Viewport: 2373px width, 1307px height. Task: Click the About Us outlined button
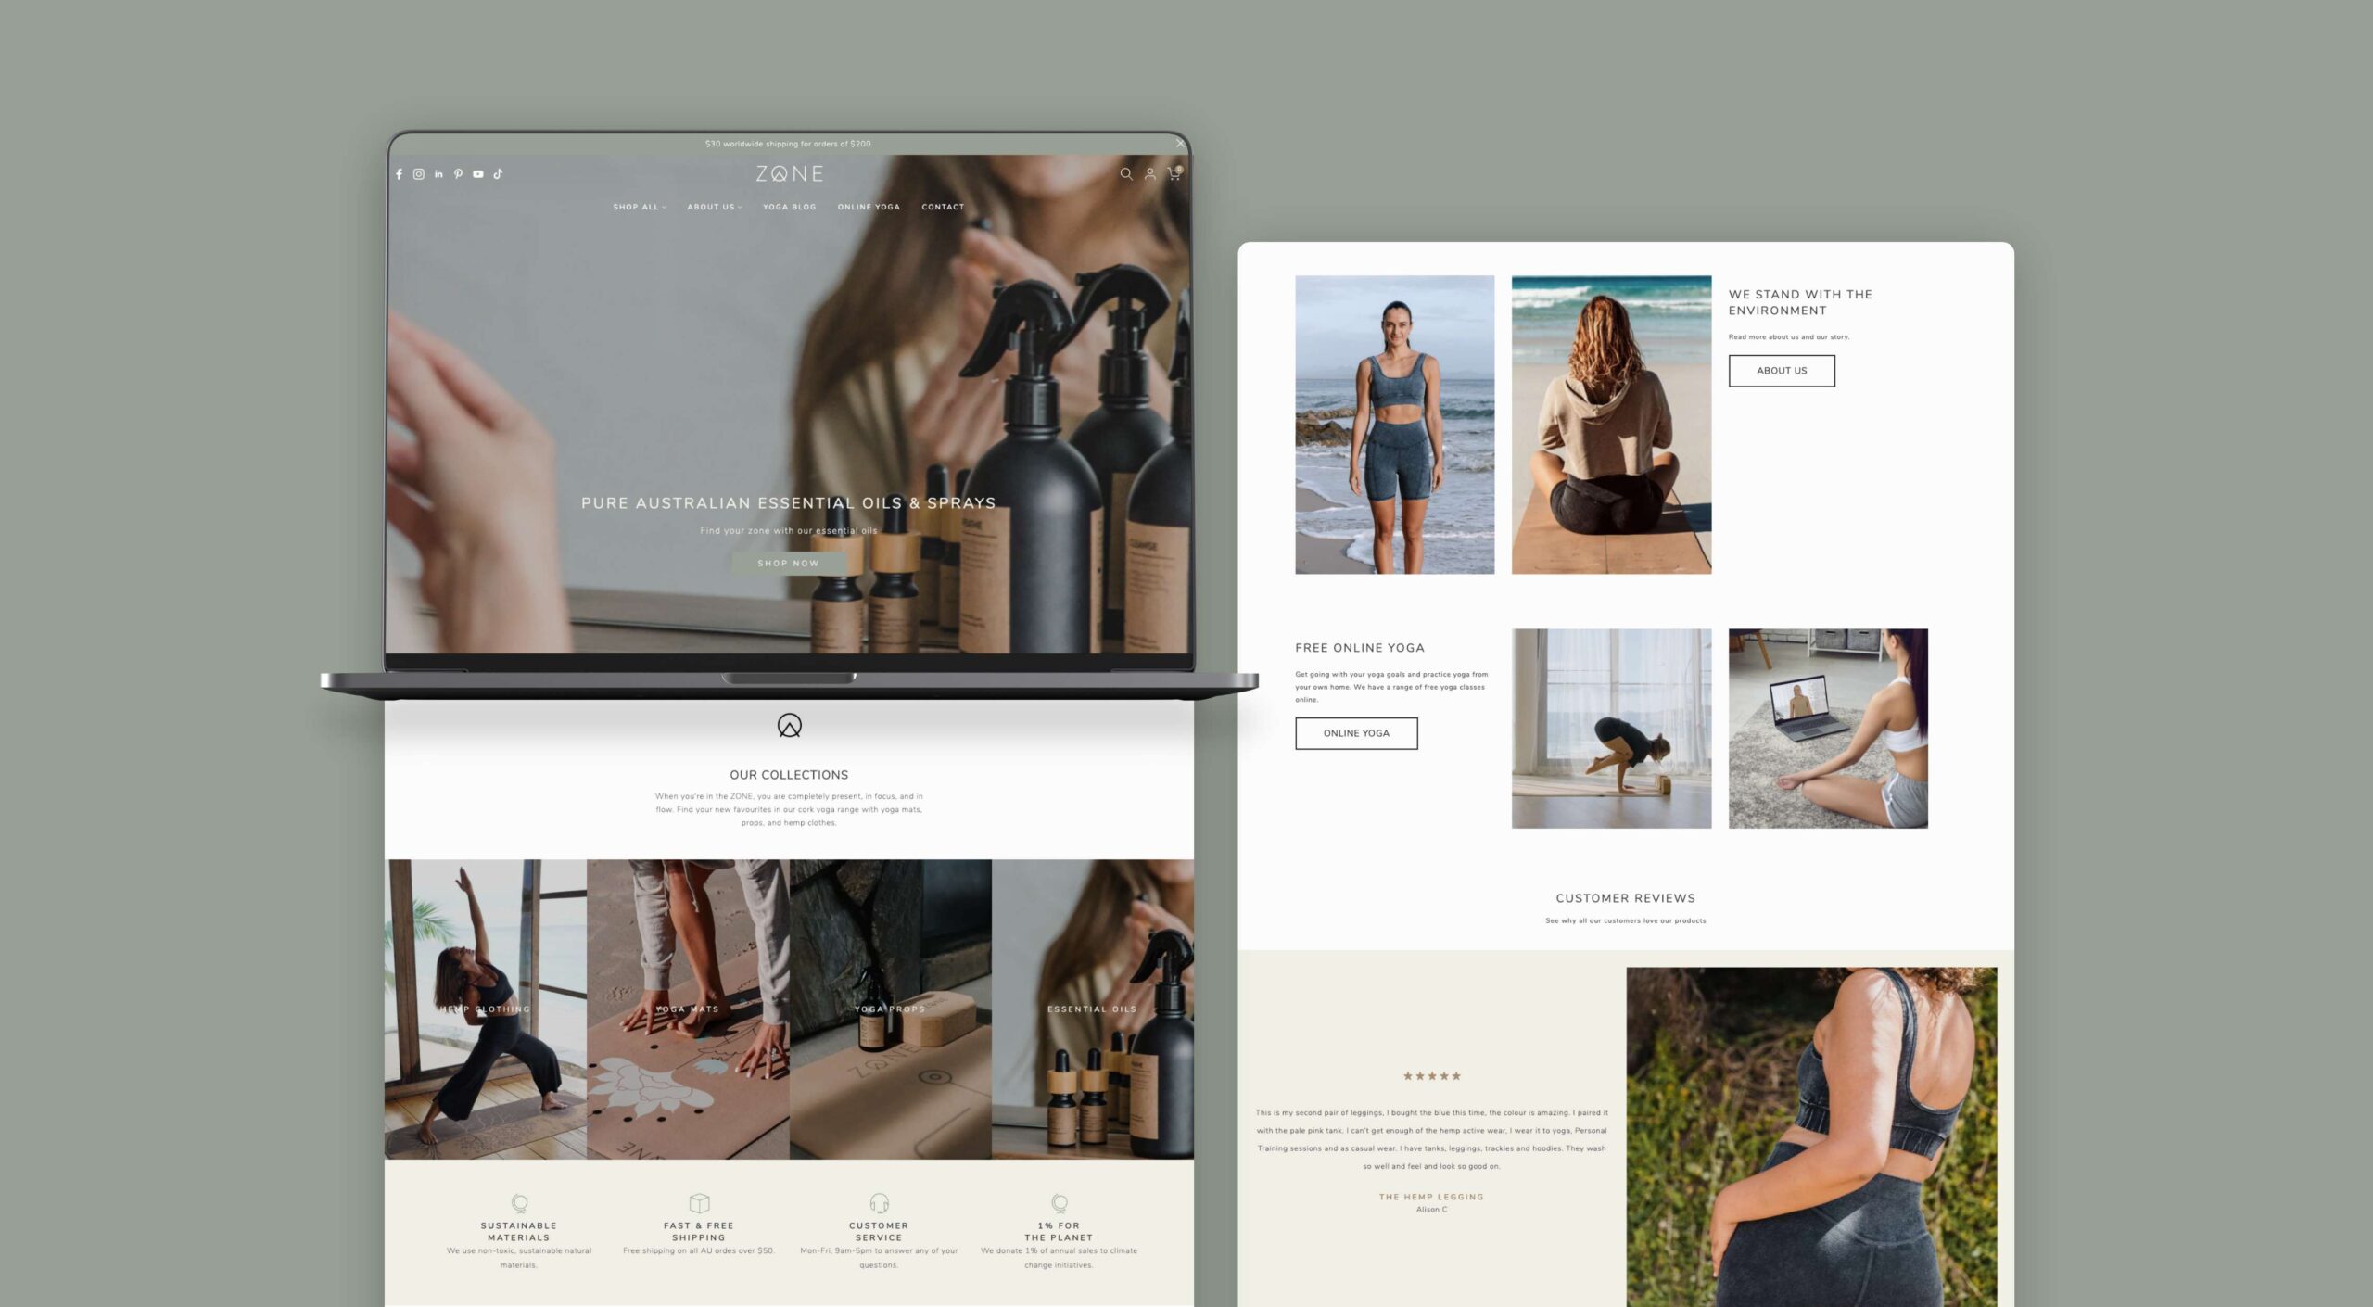1781,371
